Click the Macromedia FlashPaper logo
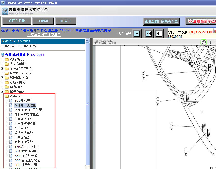This screenshot has height=169, width=216. click(105, 42)
